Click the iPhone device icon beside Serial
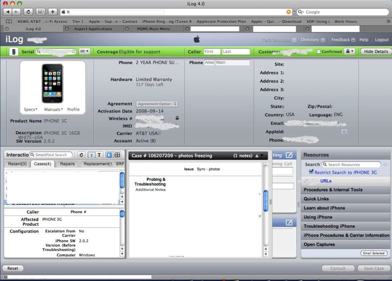This screenshot has width=392, height=281. [14, 52]
